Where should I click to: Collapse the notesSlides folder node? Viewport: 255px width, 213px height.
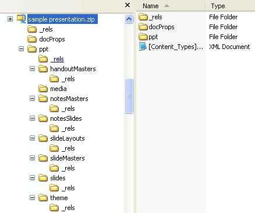[x=32, y=118]
